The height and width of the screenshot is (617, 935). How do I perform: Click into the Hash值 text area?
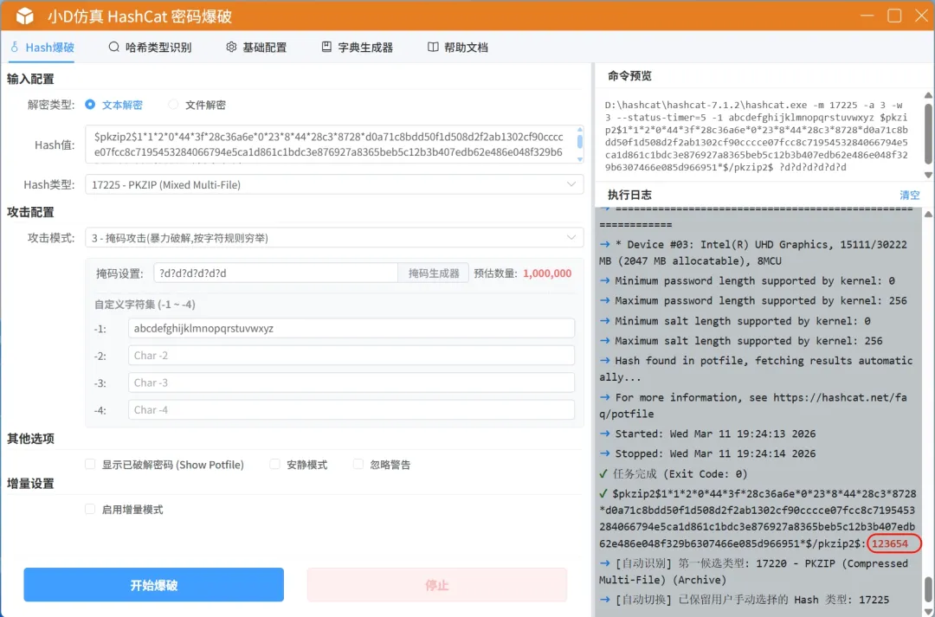click(x=331, y=145)
